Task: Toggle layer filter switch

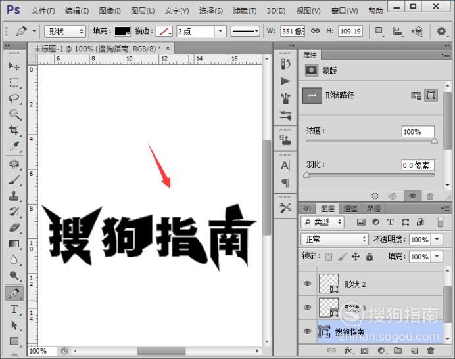Action: click(441, 222)
